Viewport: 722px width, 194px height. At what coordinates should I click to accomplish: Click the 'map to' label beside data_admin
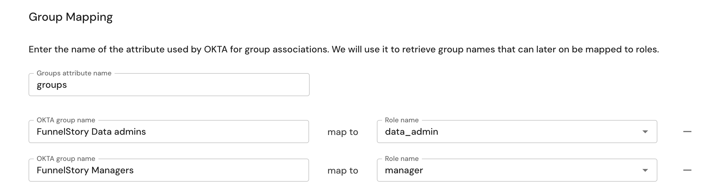click(x=343, y=132)
